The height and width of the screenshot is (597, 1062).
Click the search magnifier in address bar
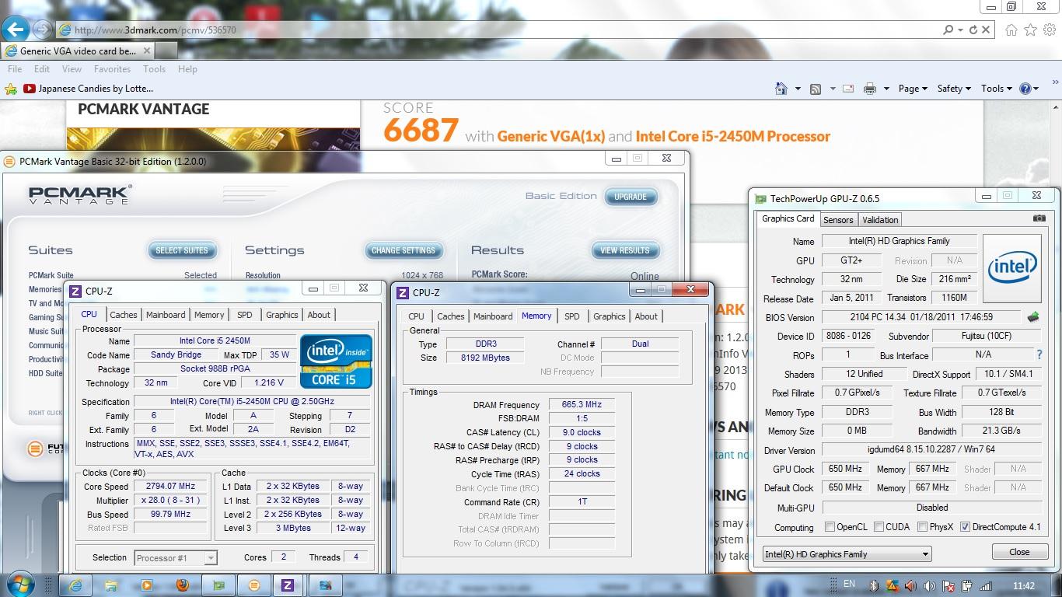(x=948, y=30)
